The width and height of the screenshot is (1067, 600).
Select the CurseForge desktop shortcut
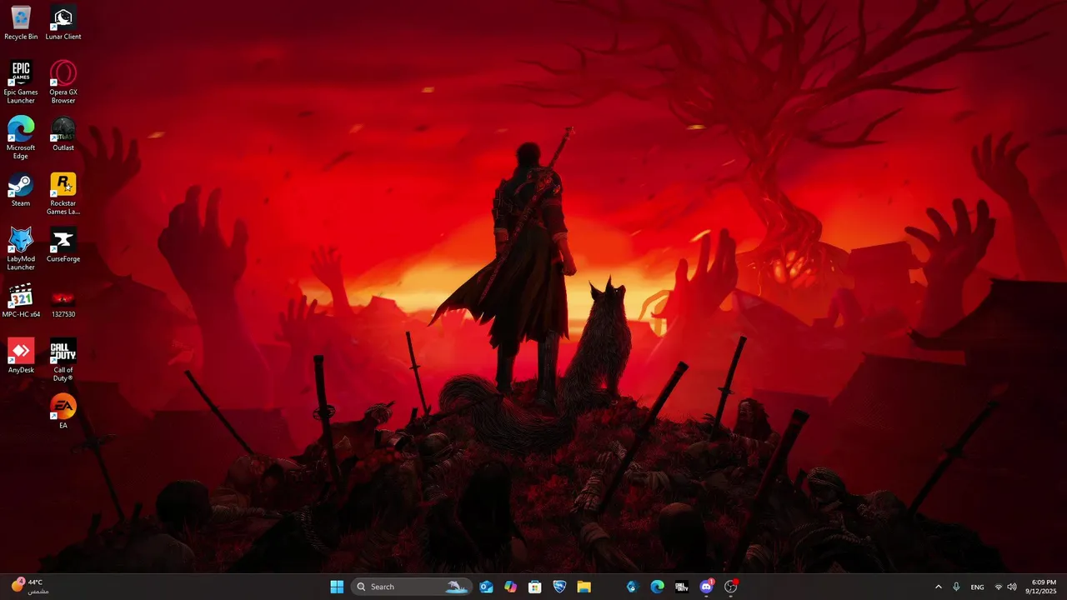click(x=63, y=245)
